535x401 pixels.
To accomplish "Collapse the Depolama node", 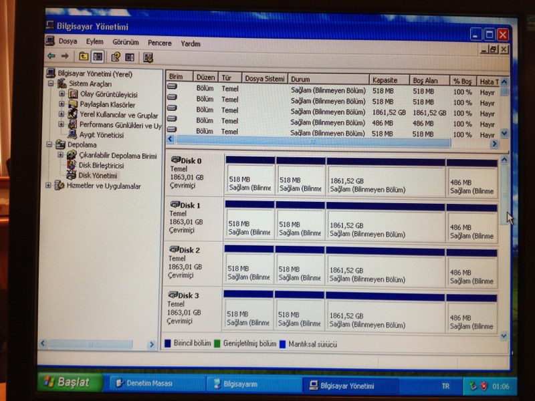I will (x=49, y=144).
